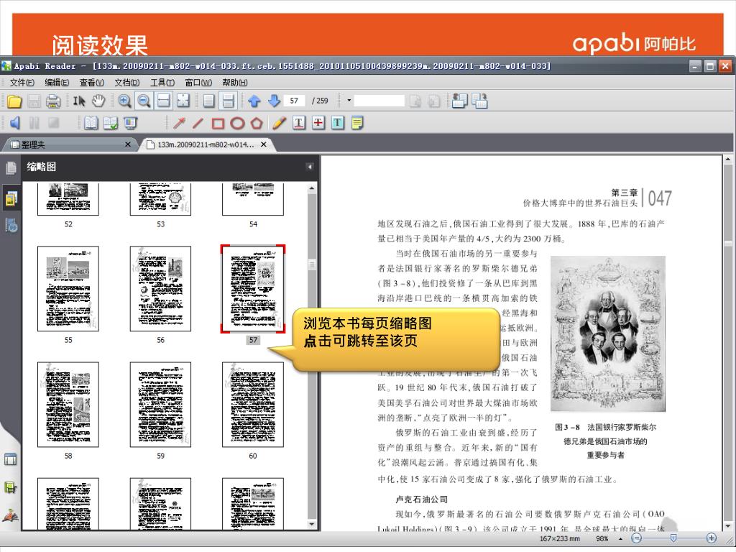Open a file with the folder icon
The image size is (736, 552).
14,101
